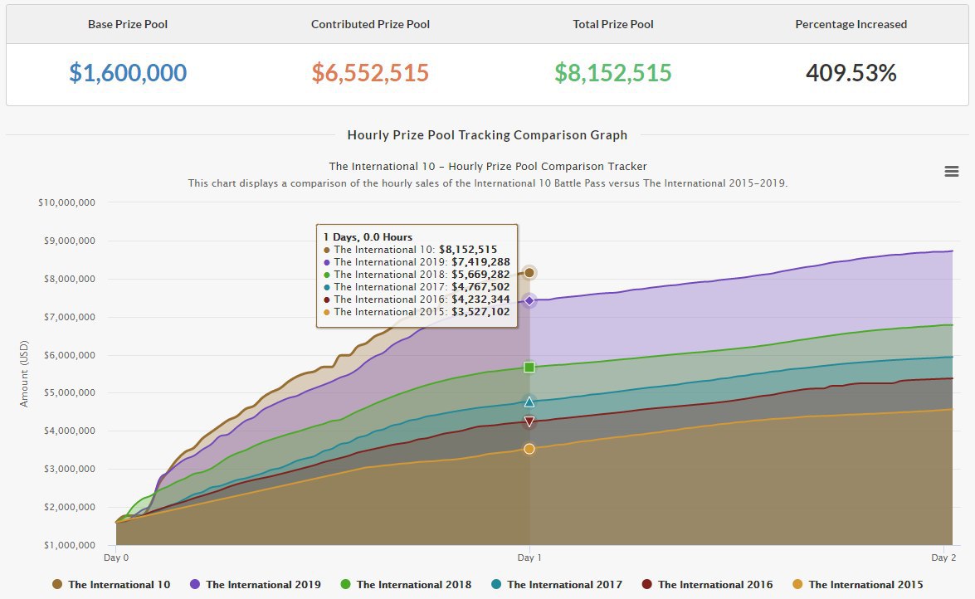This screenshot has width=975, height=599.
Task: Click the chart title about International 10 tracker
Action: coord(488,166)
